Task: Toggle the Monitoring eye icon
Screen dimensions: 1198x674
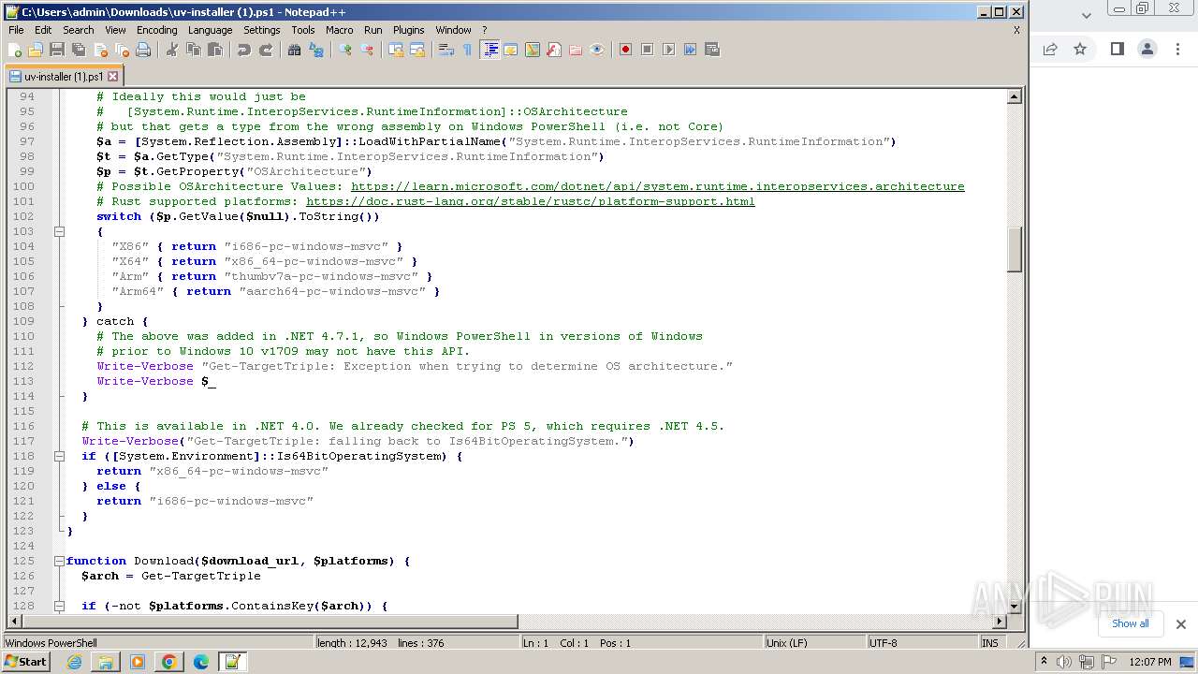Action: (x=597, y=50)
